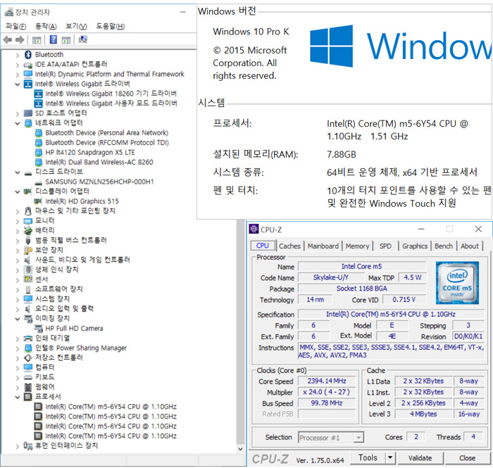
Task: Switch to the Bench tab in CPU-Z
Action: coord(444,246)
